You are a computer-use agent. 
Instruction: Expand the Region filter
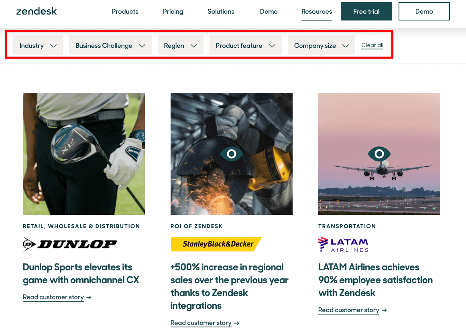180,45
